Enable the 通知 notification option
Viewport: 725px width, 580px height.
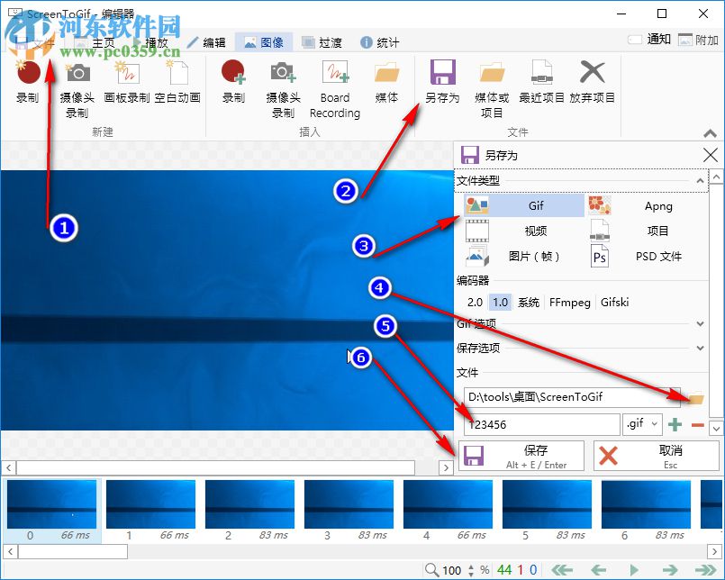point(643,40)
